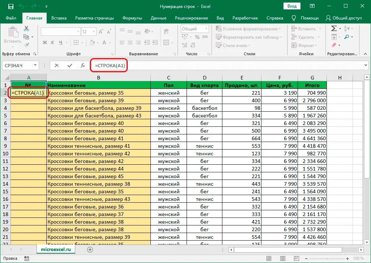
Task: Click the text orientation icon
Action: pos(147,31)
